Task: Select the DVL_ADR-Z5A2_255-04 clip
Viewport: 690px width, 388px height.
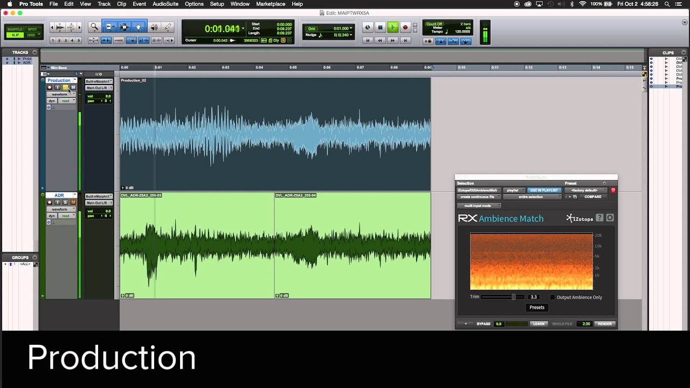Action: (353, 245)
